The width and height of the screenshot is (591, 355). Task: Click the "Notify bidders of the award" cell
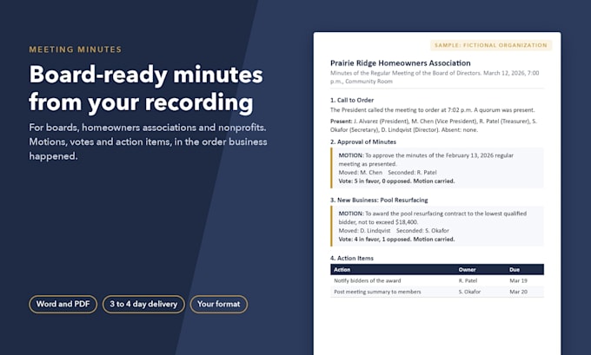point(368,280)
